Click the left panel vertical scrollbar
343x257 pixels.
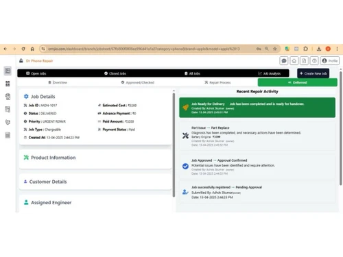174,145
